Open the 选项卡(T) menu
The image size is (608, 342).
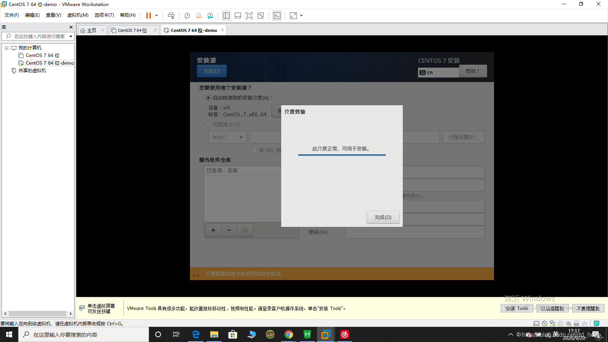104,15
